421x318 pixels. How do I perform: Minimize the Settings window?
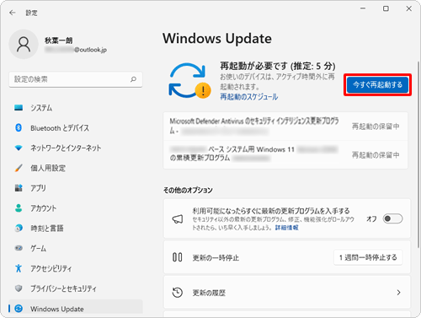point(363,8)
